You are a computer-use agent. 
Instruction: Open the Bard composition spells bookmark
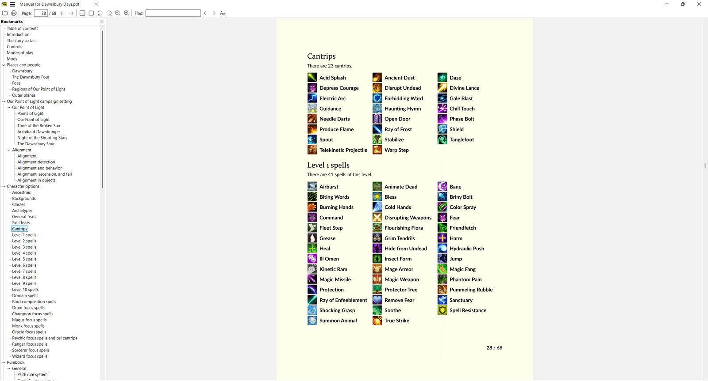[x=34, y=302]
